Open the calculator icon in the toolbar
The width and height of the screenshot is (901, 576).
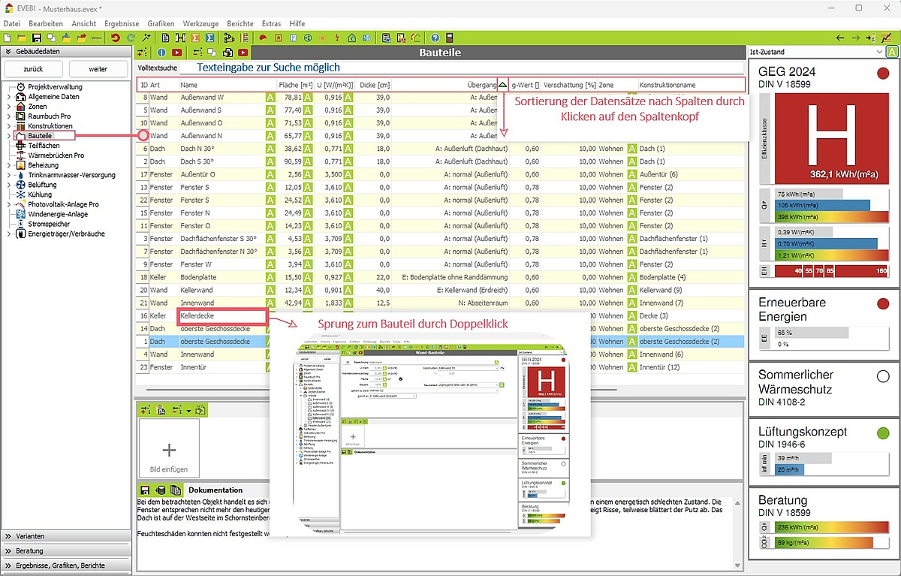coord(449,38)
